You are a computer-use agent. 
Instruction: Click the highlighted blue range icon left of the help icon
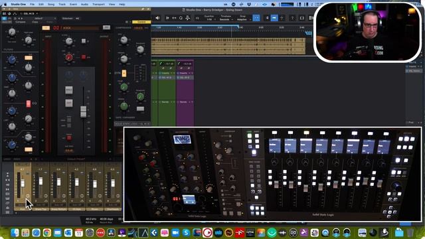pos(274,18)
